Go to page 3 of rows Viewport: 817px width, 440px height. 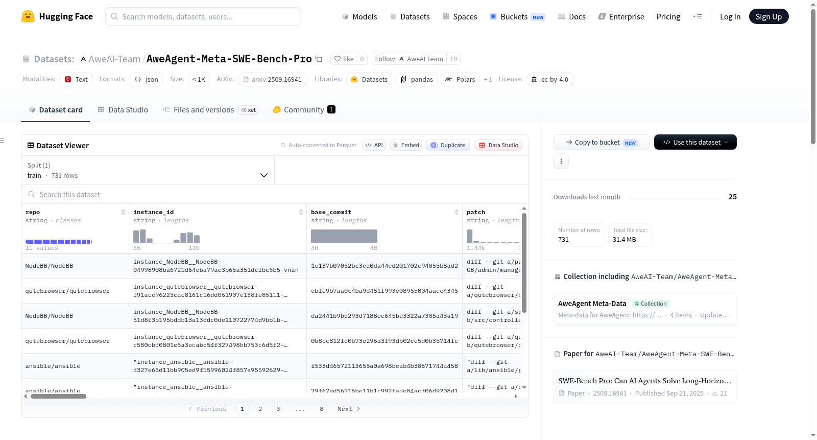point(278,409)
